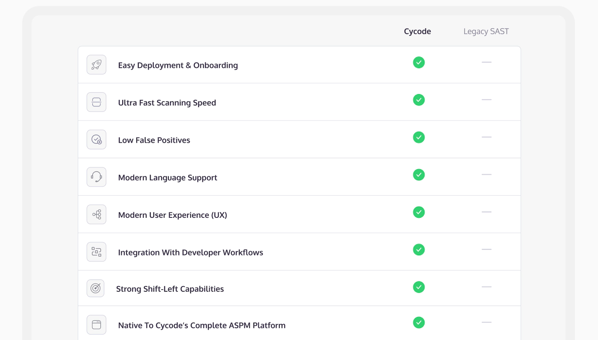The width and height of the screenshot is (598, 340).
Task: Click the Legacy SAST dash in Ultra Fast Scanning row
Action: tap(487, 100)
